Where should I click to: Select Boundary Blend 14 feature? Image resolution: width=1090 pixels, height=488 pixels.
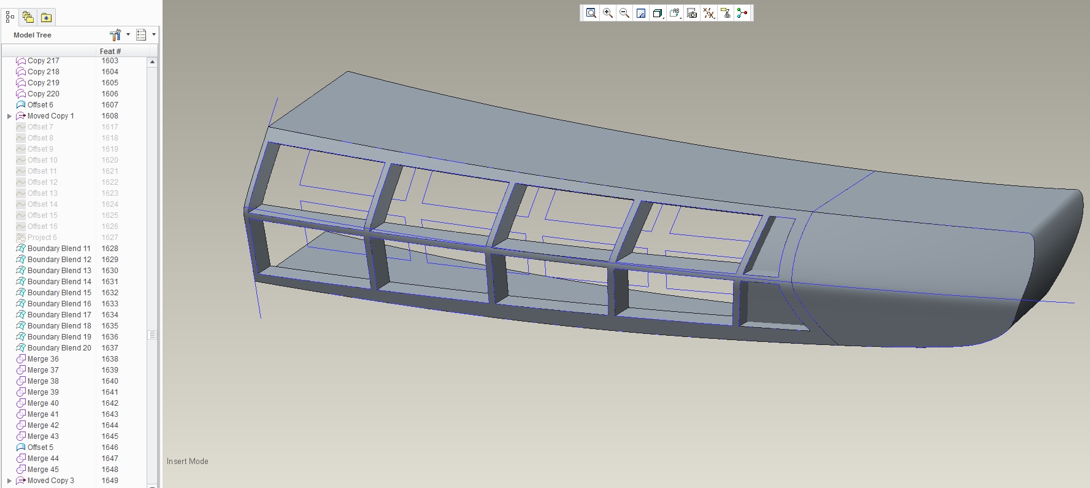click(59, 282)
